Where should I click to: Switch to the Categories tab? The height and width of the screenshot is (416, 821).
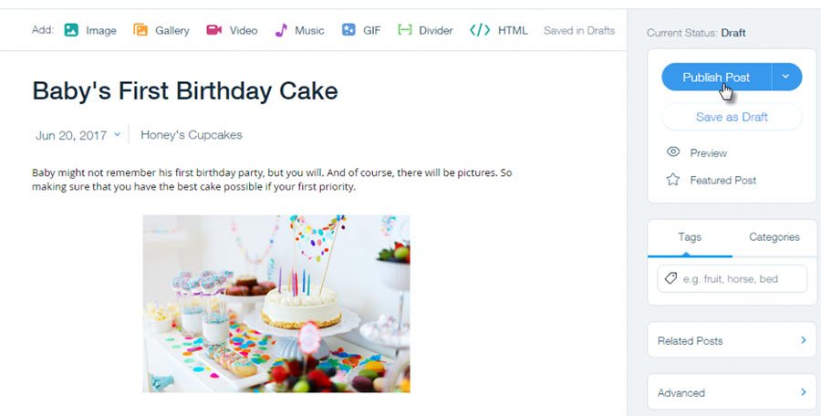pos(774,237)
